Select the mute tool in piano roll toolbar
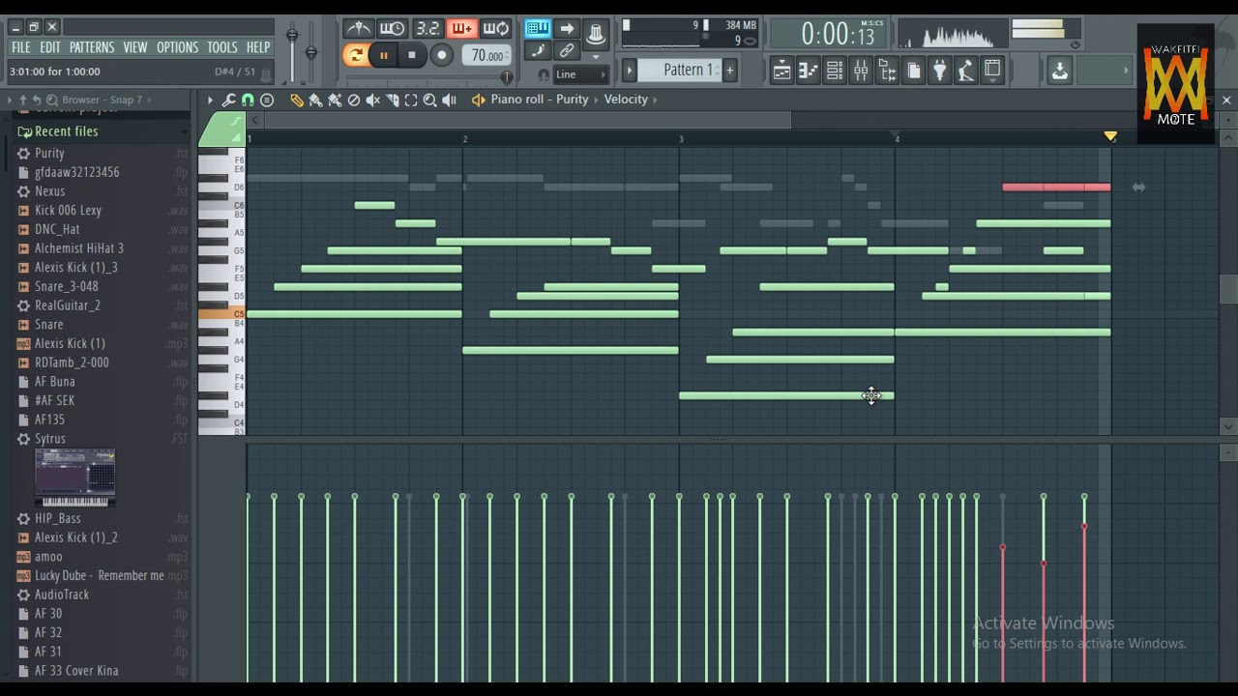 [x=372, y=100]
